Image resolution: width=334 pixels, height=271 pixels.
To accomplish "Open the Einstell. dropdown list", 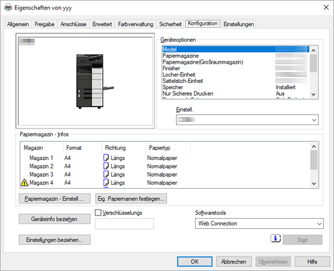I will 247,120.
